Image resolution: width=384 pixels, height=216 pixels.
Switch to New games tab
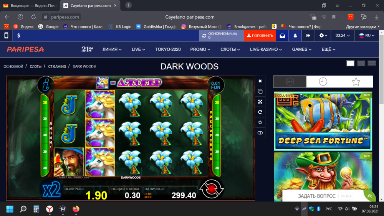pos(290,81)
